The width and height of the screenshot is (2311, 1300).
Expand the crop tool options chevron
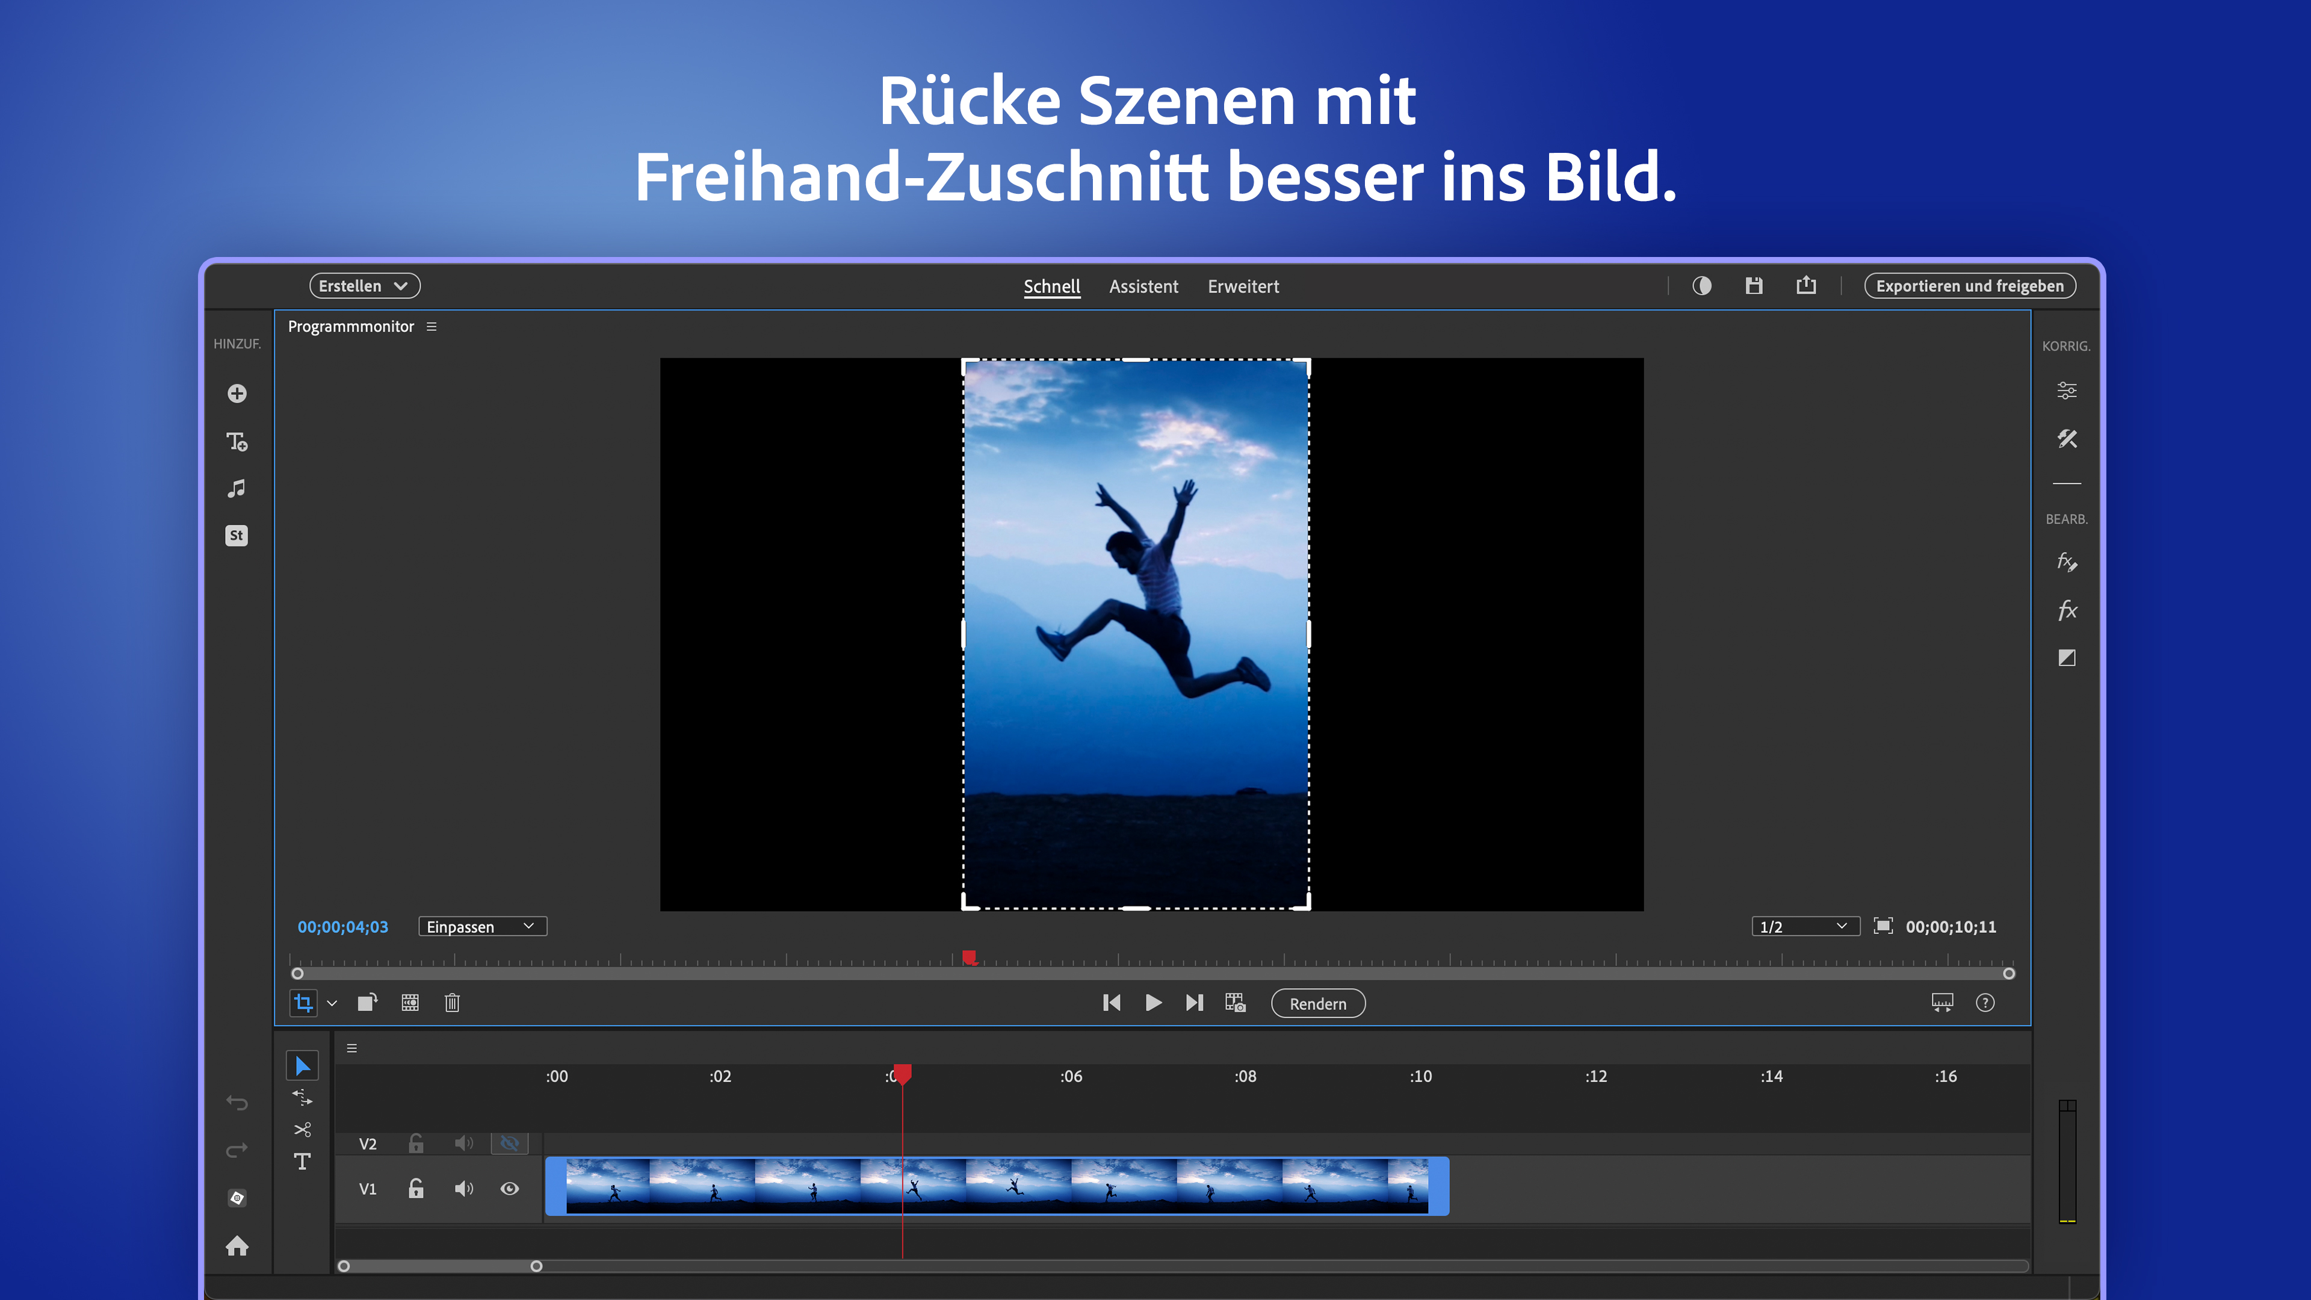click(x=332, y=1003)
